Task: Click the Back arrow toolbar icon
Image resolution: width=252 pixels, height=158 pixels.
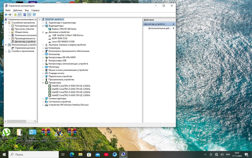Action: 6,15
